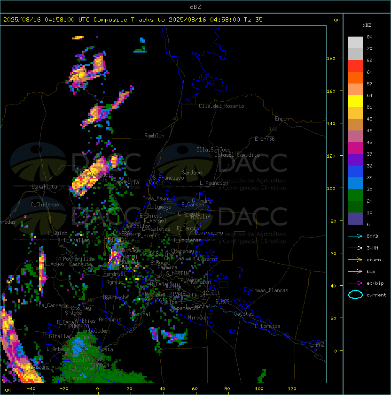391x395 pixels.
Task: Click the cyan 50YD track arrow in legend
Action: pos(355,236)
